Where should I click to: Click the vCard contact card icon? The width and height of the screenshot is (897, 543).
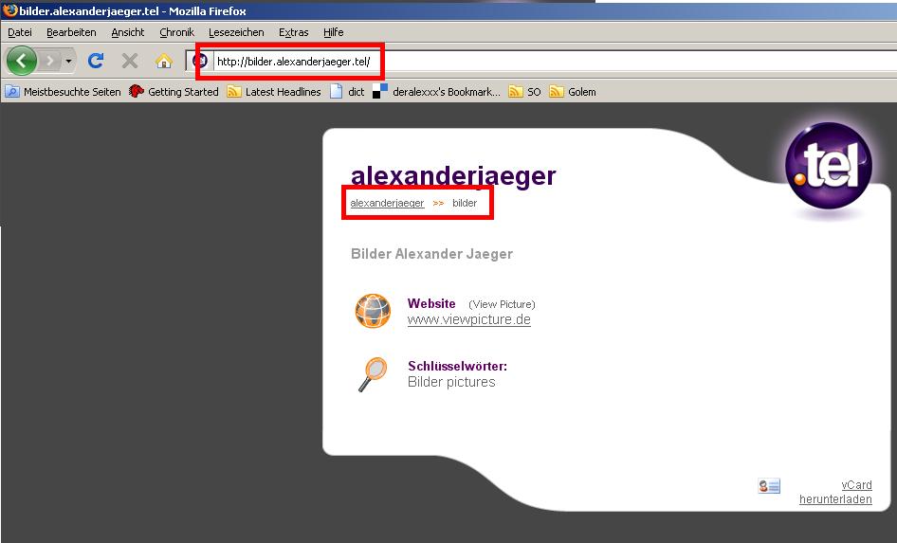(x=768, y=486)
